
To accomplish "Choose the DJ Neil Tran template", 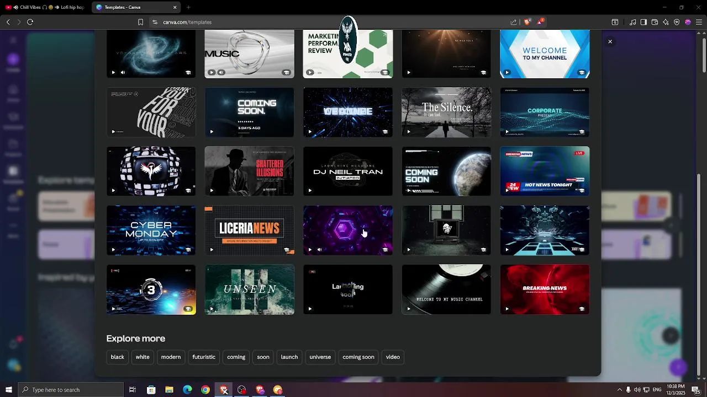I will pos(348,171).
